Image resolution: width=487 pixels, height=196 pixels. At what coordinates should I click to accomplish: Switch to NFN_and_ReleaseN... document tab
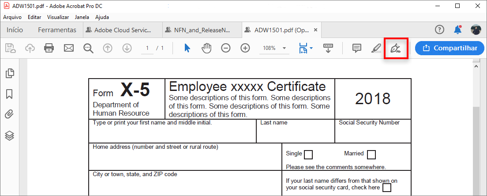point(202,30)
